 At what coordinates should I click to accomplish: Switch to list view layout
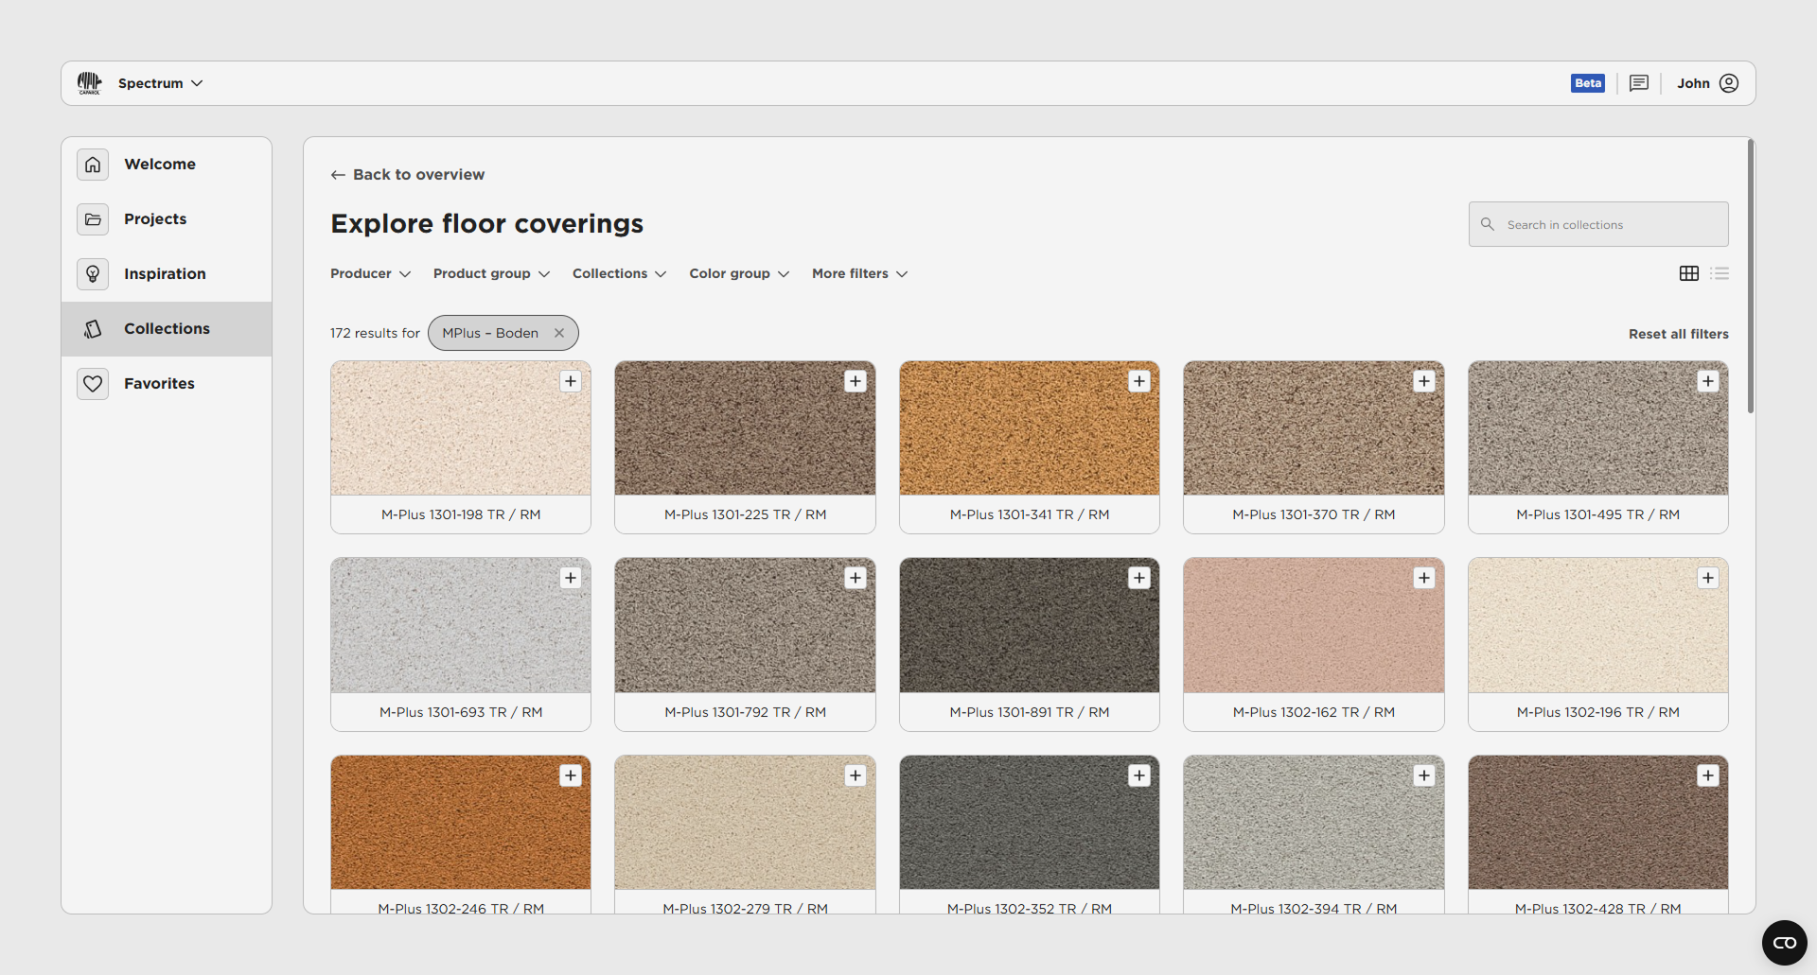[x=1720, y=273]
